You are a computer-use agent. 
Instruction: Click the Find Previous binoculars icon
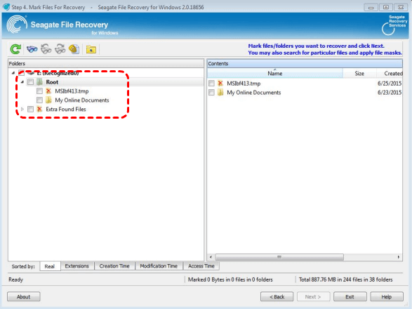point(46,49)
